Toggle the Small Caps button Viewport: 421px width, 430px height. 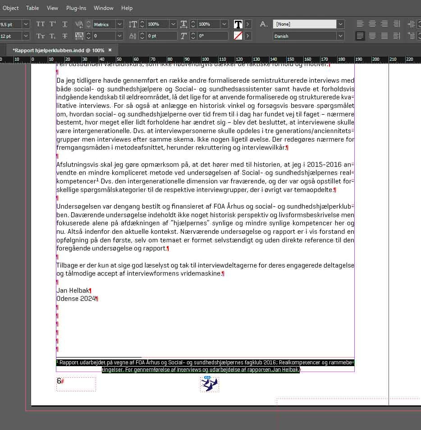(41, 36)
